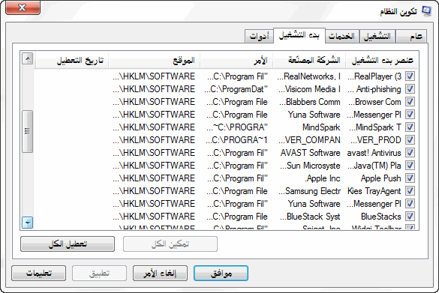Select the C:\PROGRA~1 command cell
The width and height of the screenshot is (439, 293).
[237, 140]
